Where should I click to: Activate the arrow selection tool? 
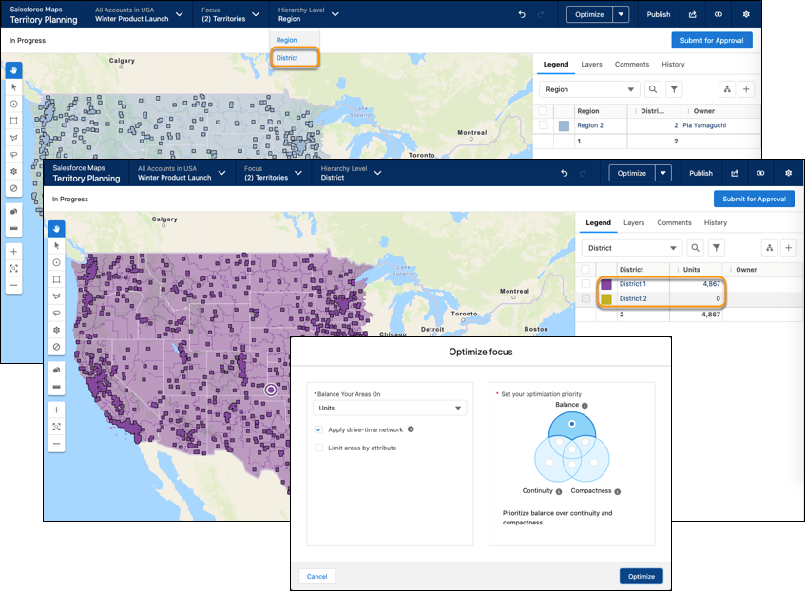56,246
